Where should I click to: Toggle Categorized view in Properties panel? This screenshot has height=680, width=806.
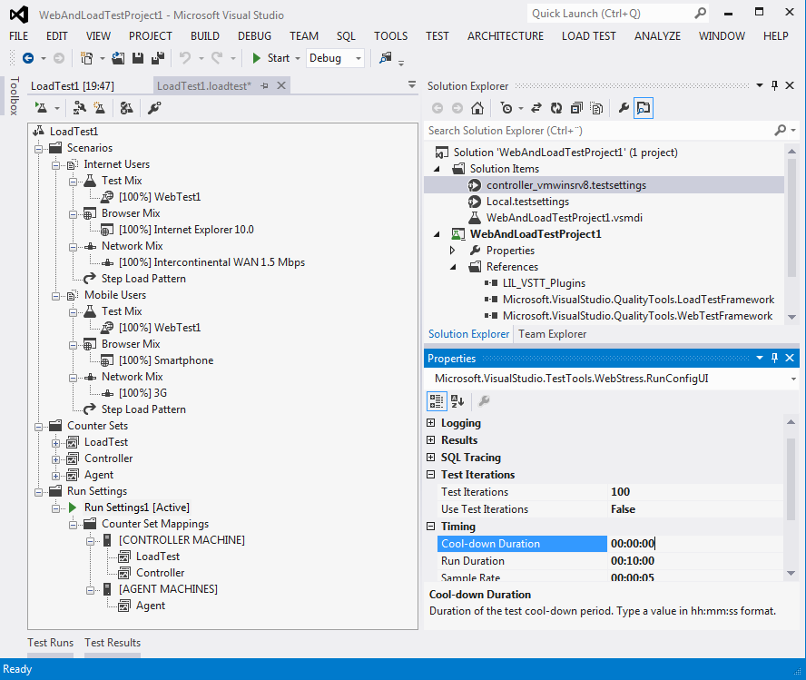437,401
